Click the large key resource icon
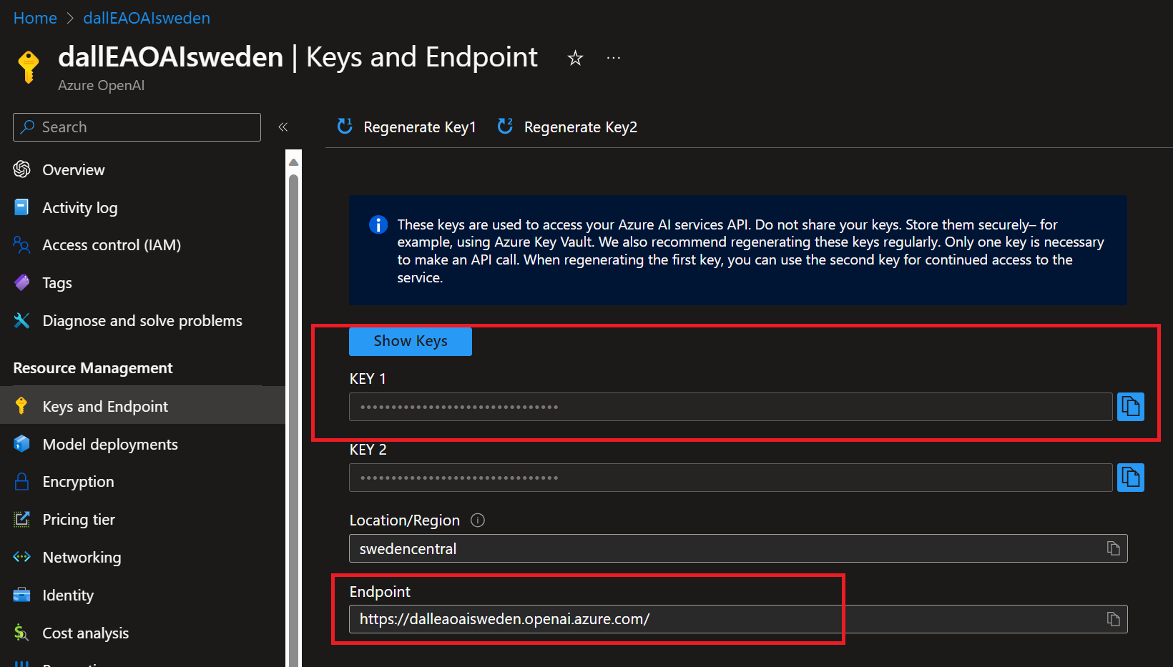 (29, 66)
